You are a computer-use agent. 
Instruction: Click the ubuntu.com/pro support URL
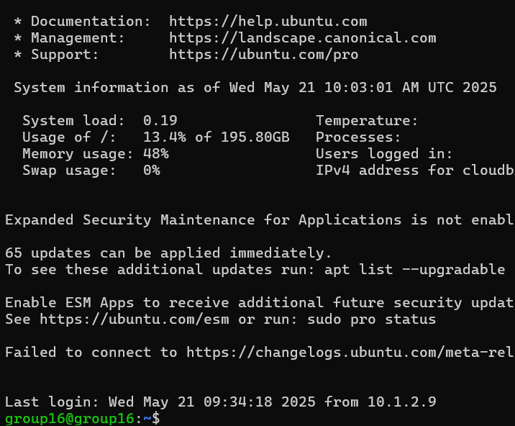pos(264,55)
